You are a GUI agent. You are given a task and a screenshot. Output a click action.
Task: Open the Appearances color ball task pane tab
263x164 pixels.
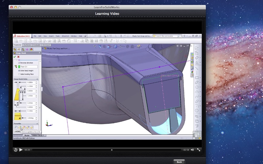pyautogui.click(x=192, y=72)
